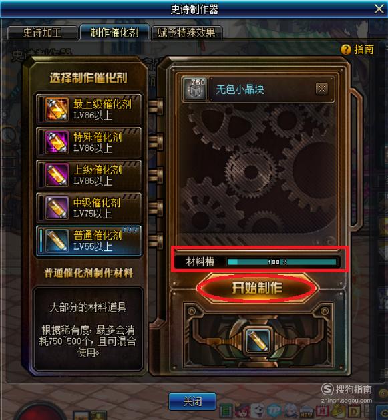Close the 史诗制作器 window

tap(379, 9)
